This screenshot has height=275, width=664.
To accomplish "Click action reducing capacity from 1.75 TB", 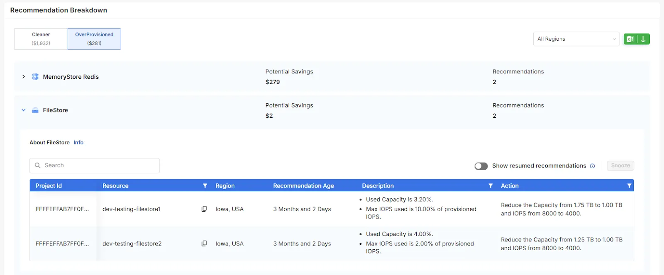I will (561, 209).
